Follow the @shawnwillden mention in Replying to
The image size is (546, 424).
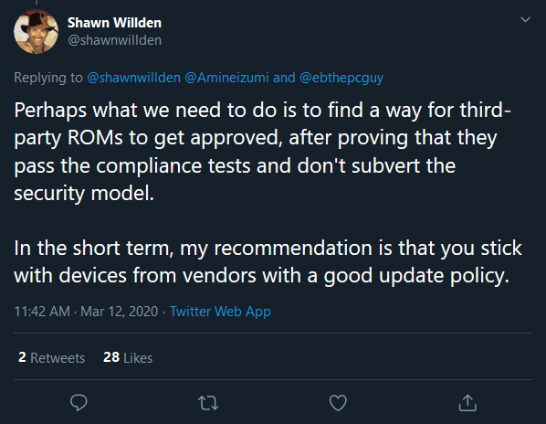tap(133, 78)
